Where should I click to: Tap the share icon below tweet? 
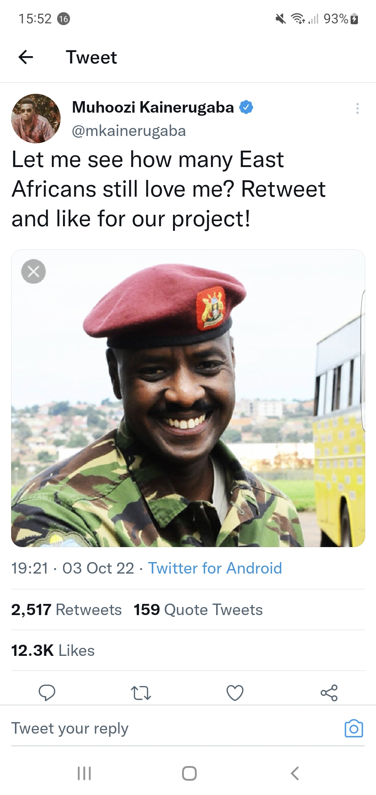329,692
